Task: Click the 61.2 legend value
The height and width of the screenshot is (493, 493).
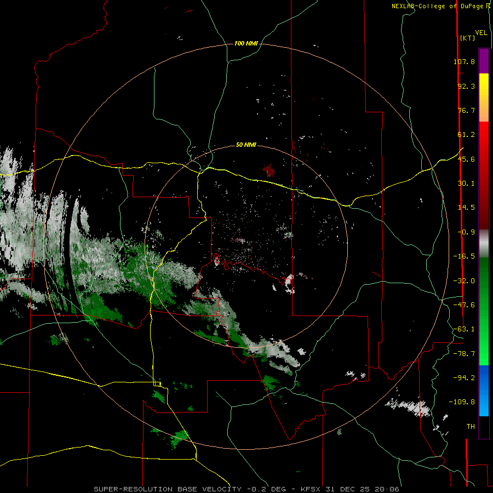Action: pyautogui.click(x=466, y=135)
